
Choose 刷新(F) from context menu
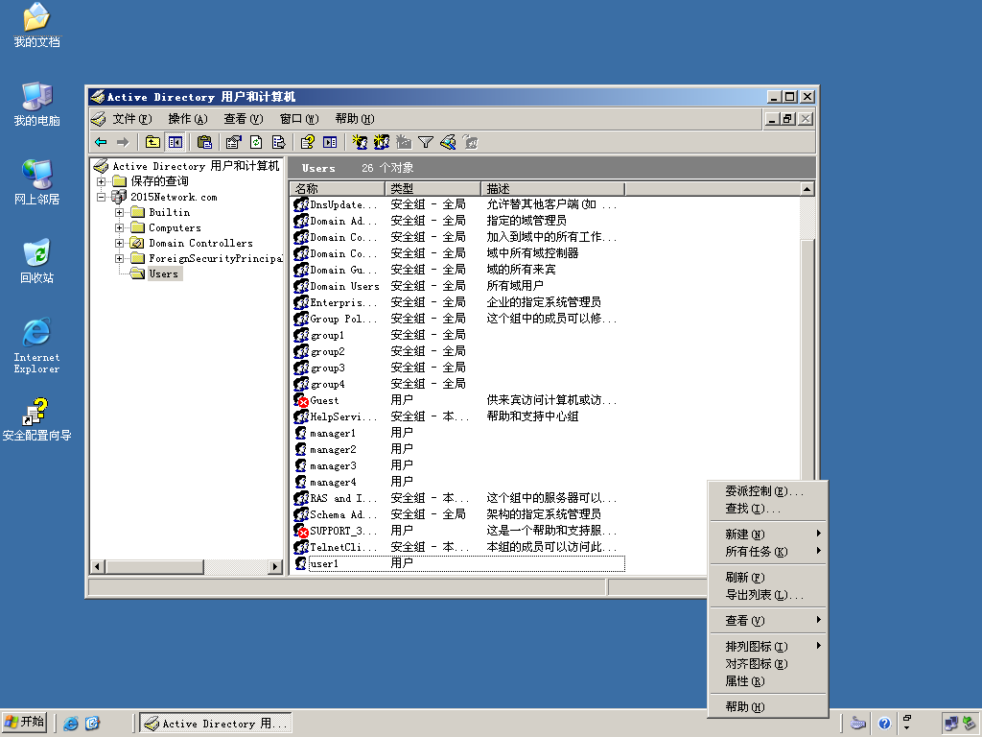pyautogui.click(x=768, y=577)
